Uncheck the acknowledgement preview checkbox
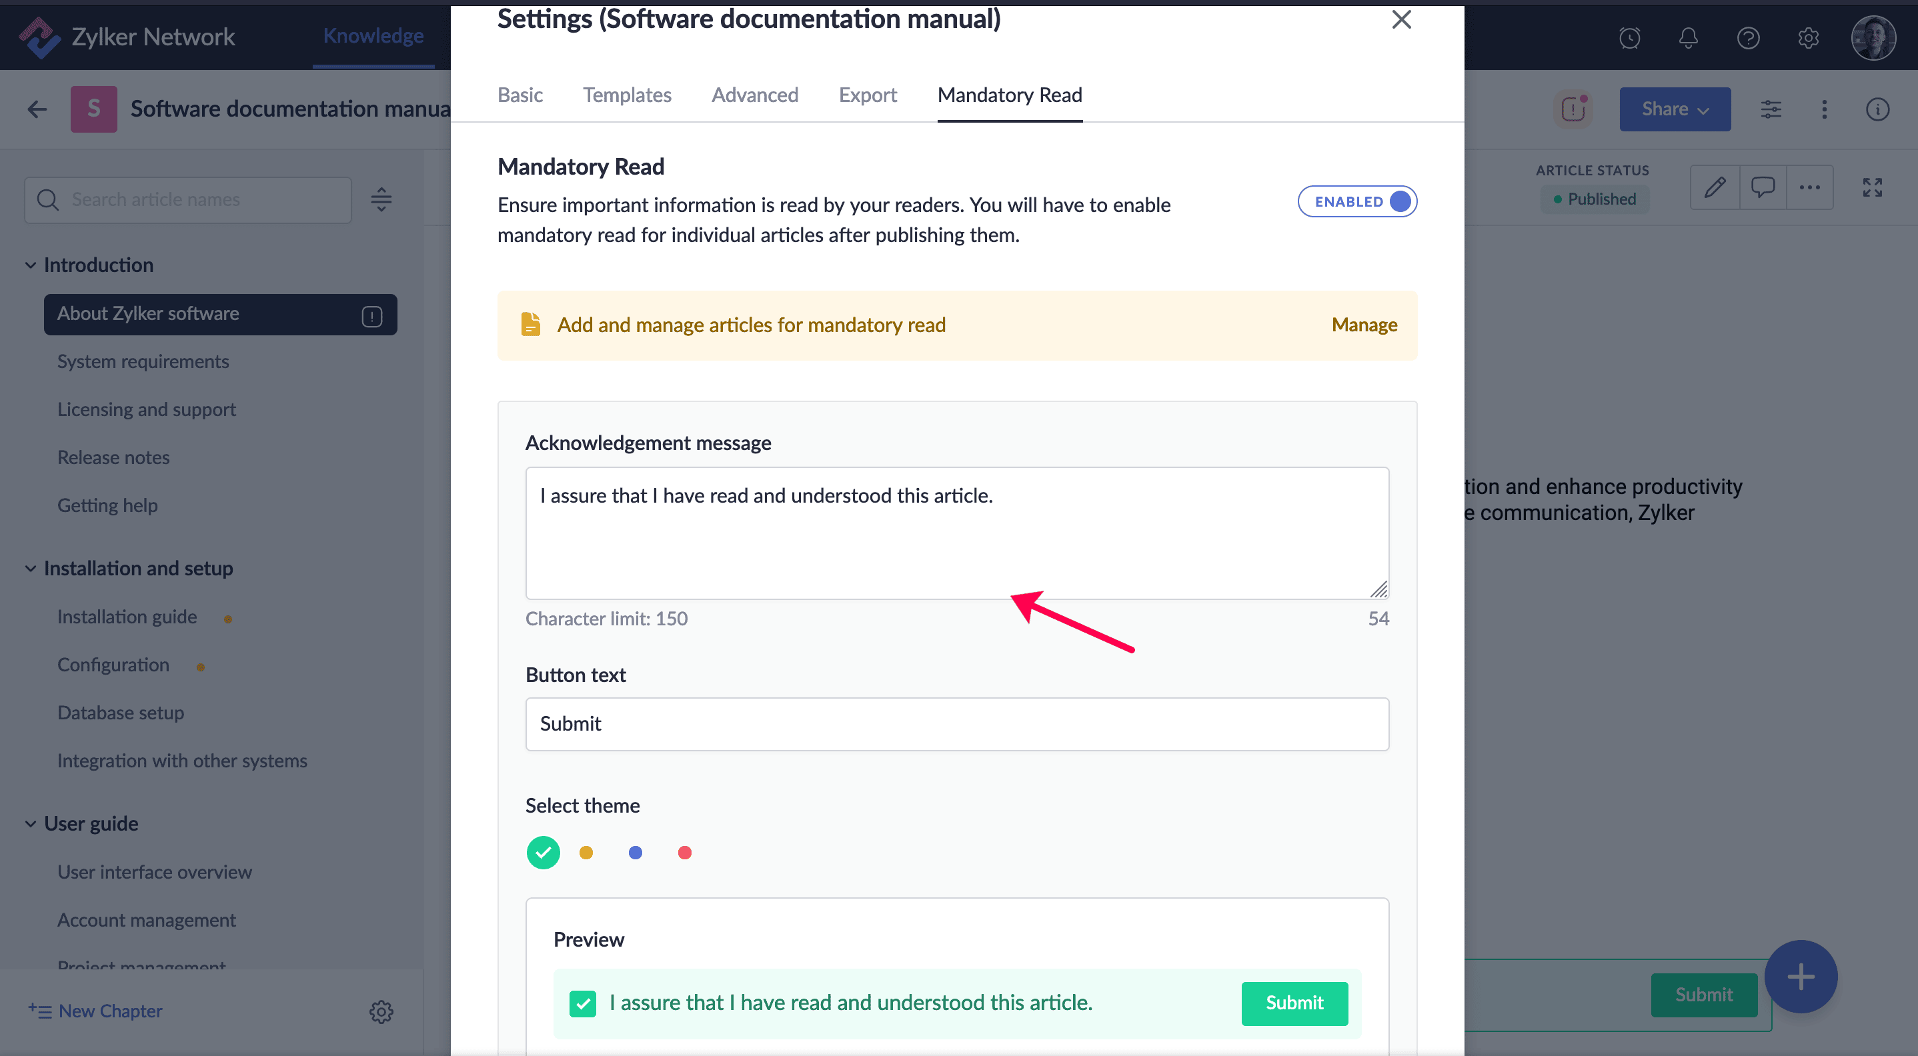The height and width of the screenshot is (1056, 1918). coord(582,1003)
